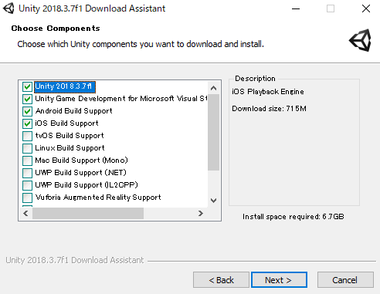Uncheck the iOS Build Support checkbox
This screenshot has width=380, height=294.
[x=27, y=123]
